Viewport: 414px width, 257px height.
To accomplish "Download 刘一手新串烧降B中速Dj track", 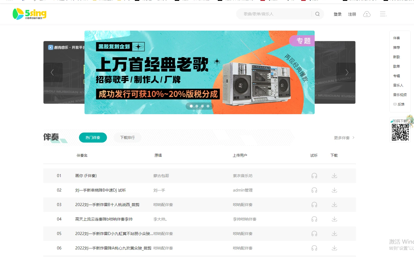I will click(x=334, y=190).
